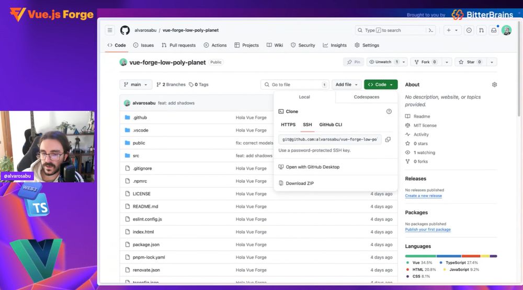The width and height of the screenshot is (523, 290).
Task: Switch to the Issues tab
Action: click(143, 45)
